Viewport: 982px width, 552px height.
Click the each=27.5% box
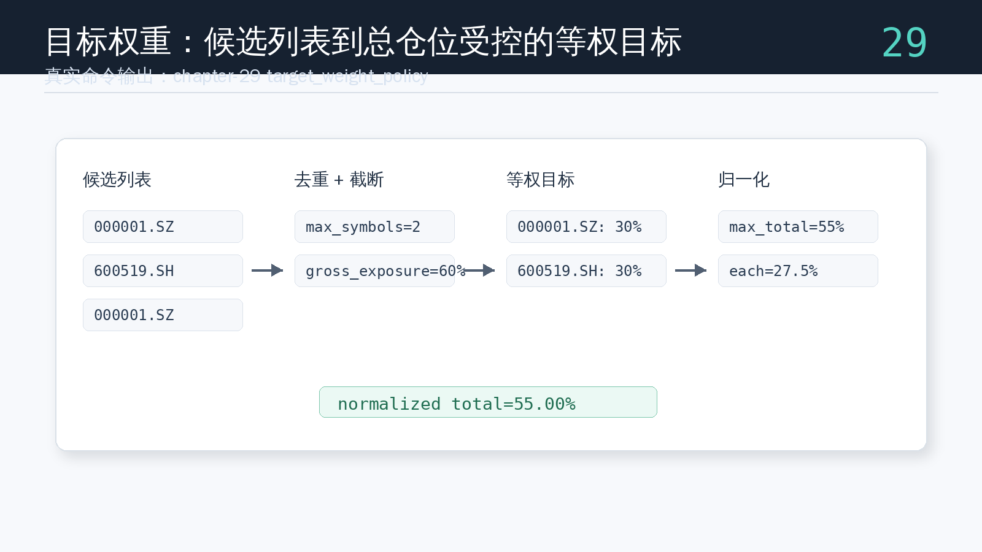click(x=798, y=271)
